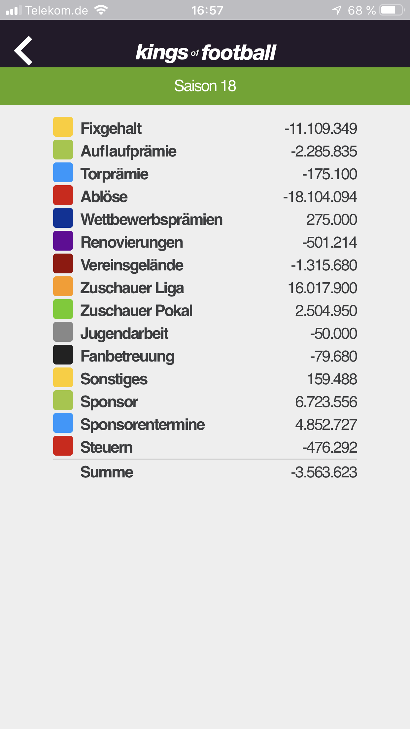410x729 pixels.
Task: Tap the back arrow in the header
Action: [x=23, y=51]
